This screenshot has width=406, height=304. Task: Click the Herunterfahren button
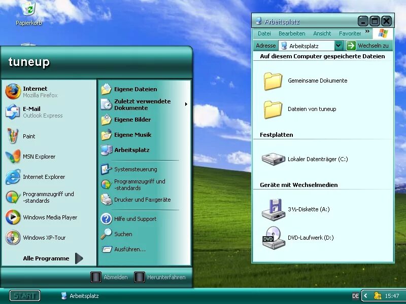[160, 277]
